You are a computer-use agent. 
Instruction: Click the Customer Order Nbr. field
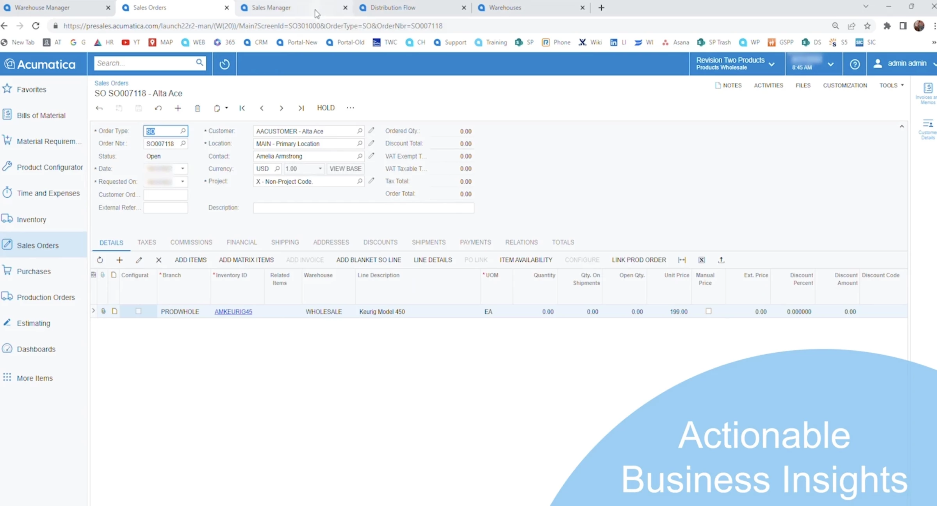[x=166, y=194]
